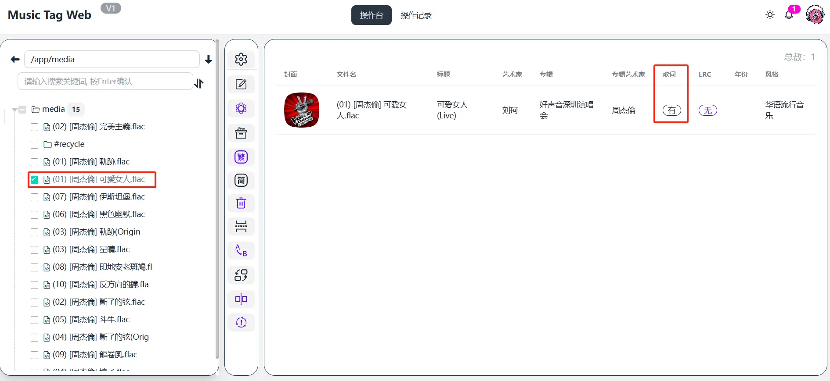Uncheck the 可愛女人.flac checkbox
The width and height of the screenshot is (830, 381).
click(x=34, y=180)
